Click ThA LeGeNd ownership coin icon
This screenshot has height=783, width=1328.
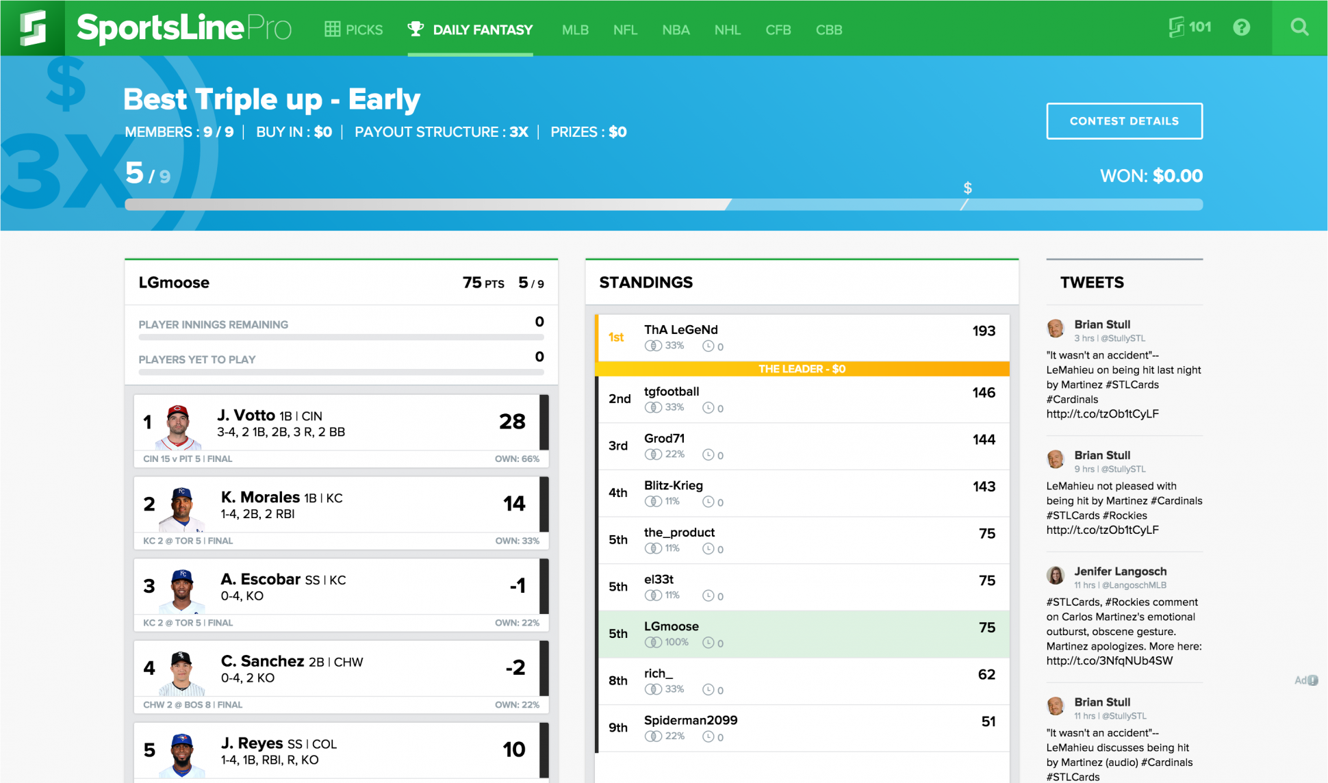click(653, 346)
